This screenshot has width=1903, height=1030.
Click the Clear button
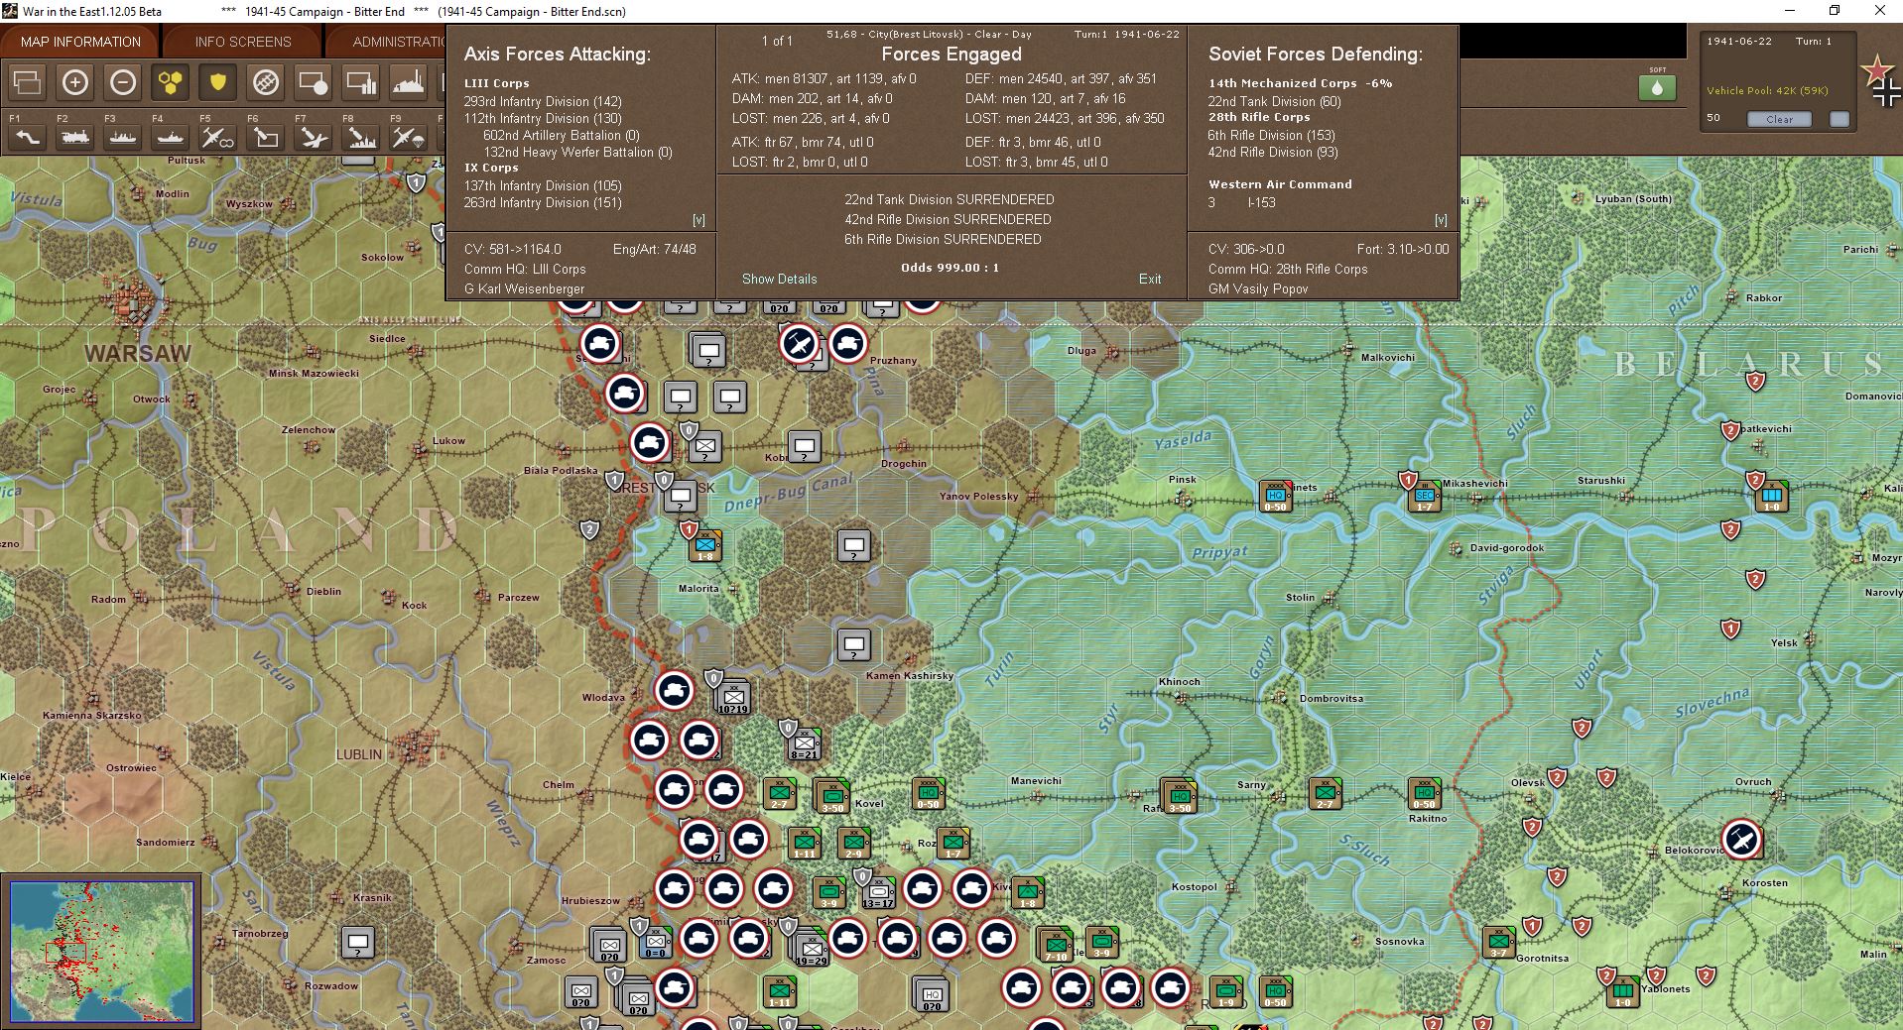click(x=1779, y=119)
